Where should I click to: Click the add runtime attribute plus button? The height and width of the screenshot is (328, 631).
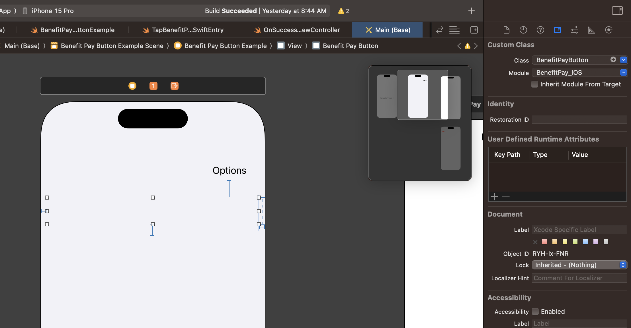click(x=494, y=197)
